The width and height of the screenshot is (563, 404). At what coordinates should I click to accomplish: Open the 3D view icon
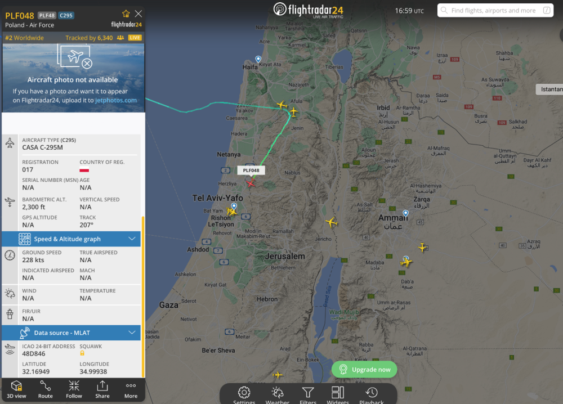click(x=16, y=389)
